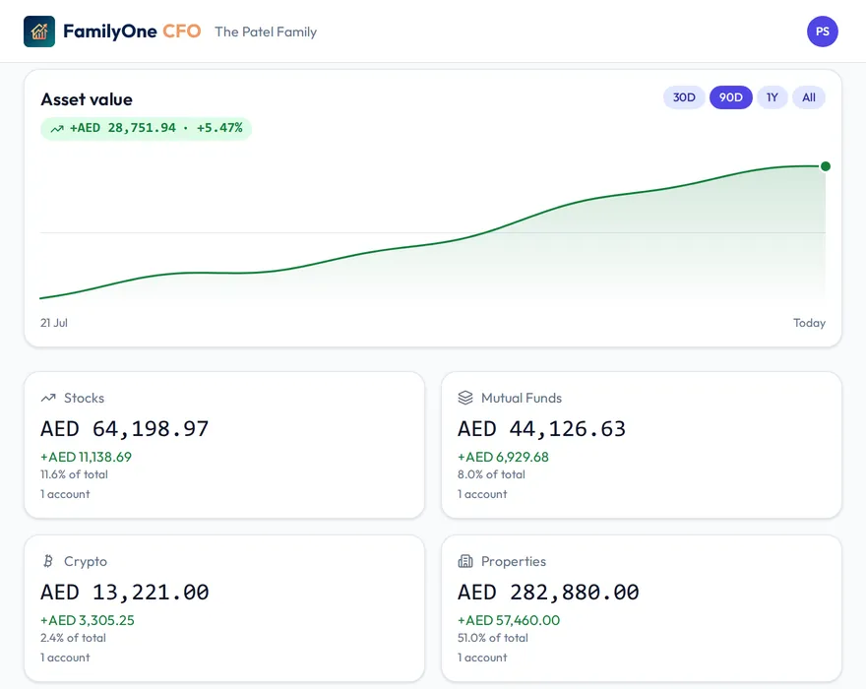Click the Today axis label
The height and width of the screenshot is (689, 866).
pyautogui.click(x=809, y=323)
